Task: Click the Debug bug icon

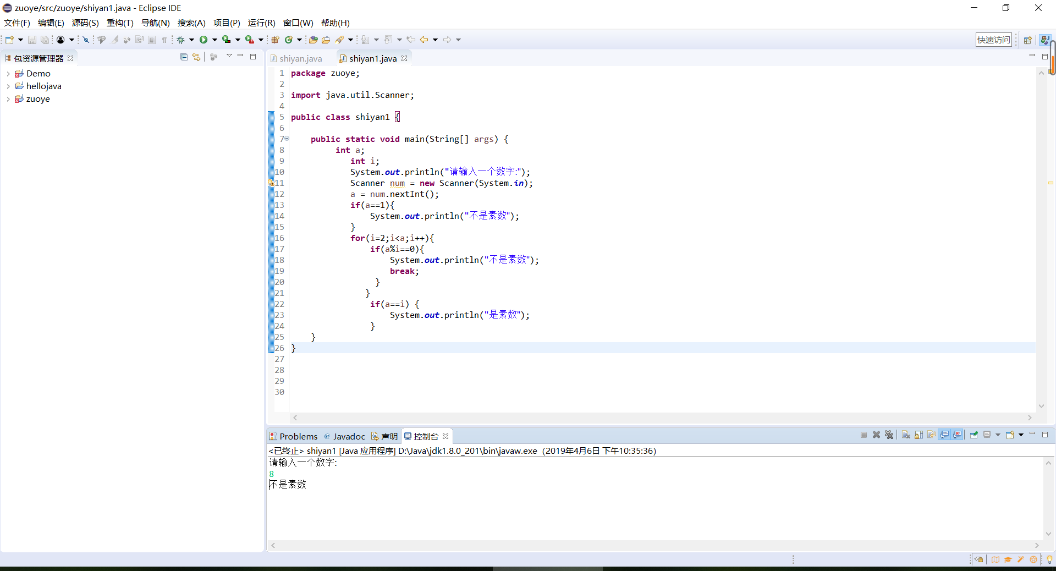Action: tap(180, 40)
